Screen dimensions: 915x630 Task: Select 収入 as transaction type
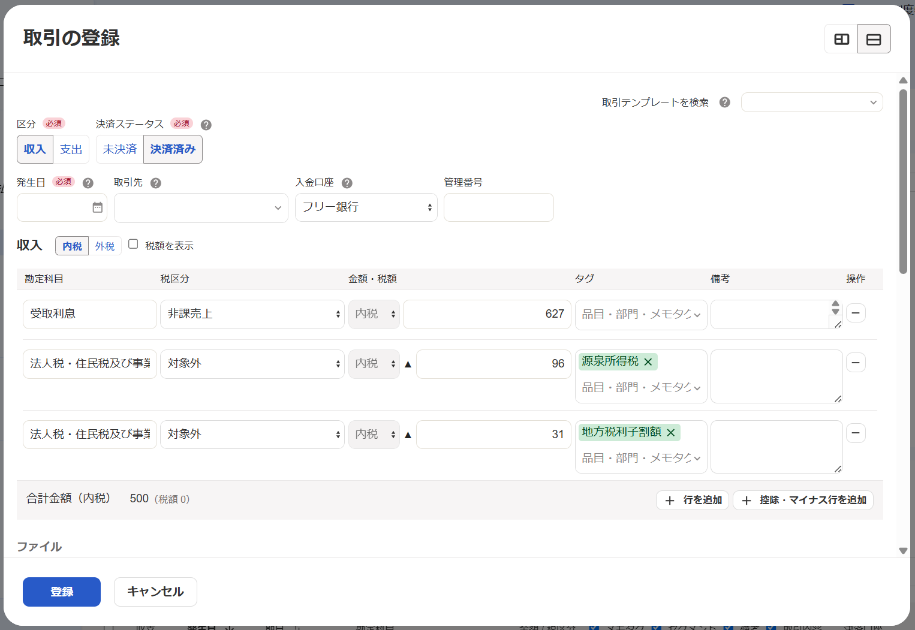tap(35, 149)
